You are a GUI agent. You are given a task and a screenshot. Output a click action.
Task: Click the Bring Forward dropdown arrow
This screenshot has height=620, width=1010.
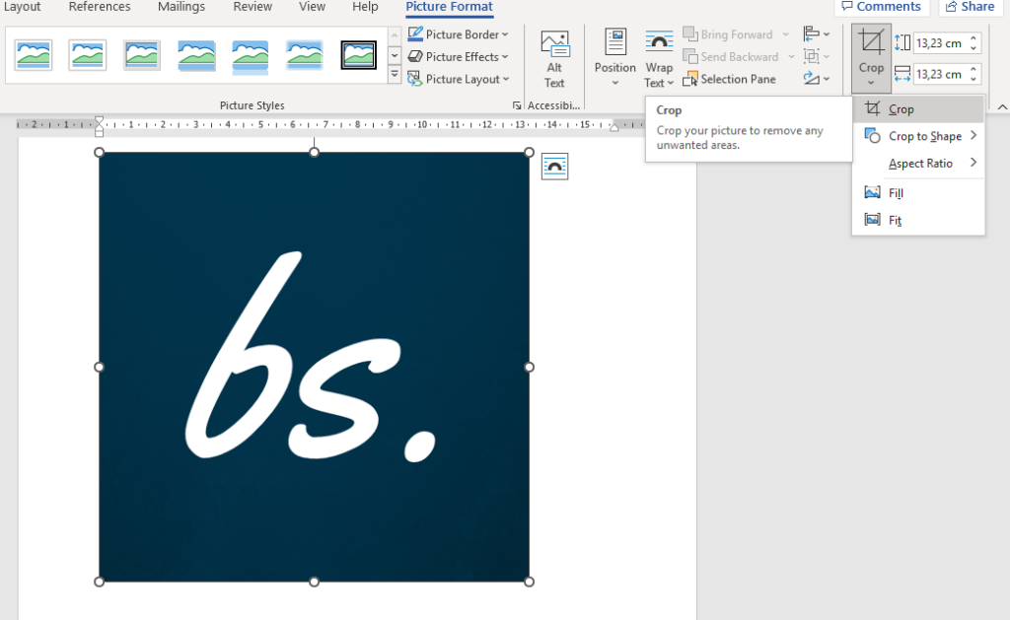[785, 34]
